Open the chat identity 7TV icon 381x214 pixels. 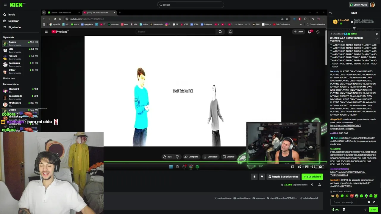tap(369, 202)
